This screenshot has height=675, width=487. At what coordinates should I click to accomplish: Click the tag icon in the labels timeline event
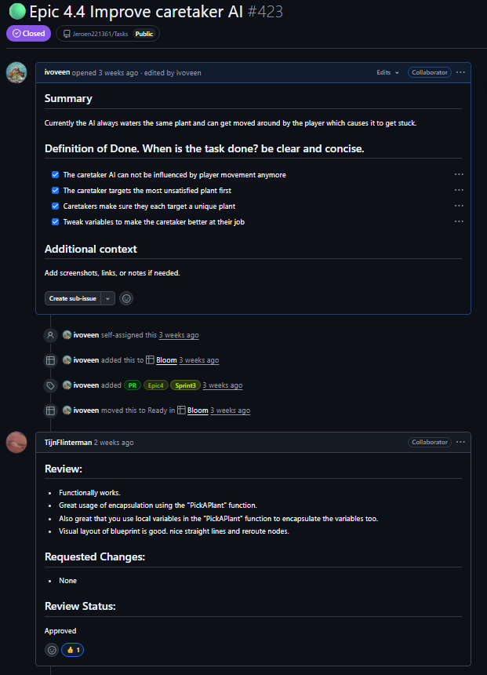[50, 385]
